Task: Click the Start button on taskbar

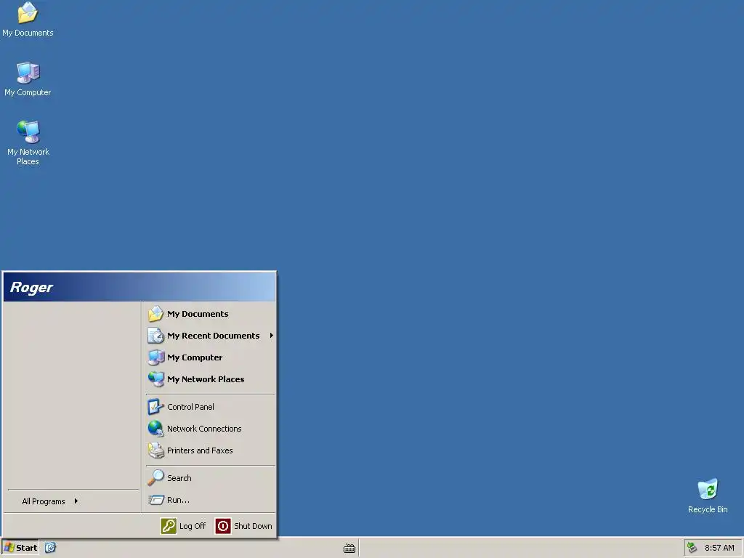Action: tap(20, 548)
